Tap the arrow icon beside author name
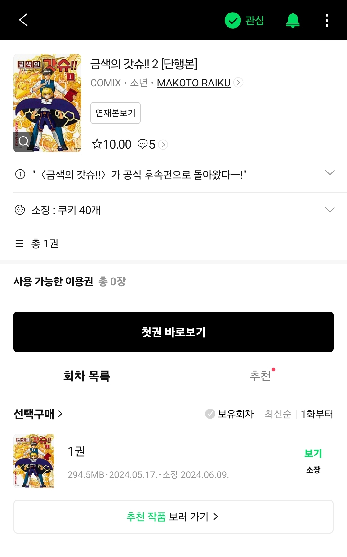This screenshot has width=347, height=557. point(238,83)
